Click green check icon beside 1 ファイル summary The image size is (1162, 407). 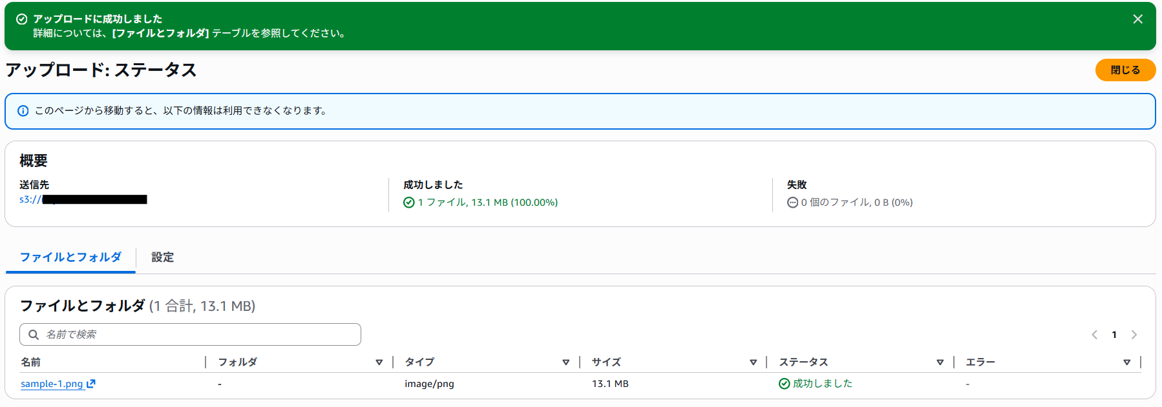(x=409, y=203)
